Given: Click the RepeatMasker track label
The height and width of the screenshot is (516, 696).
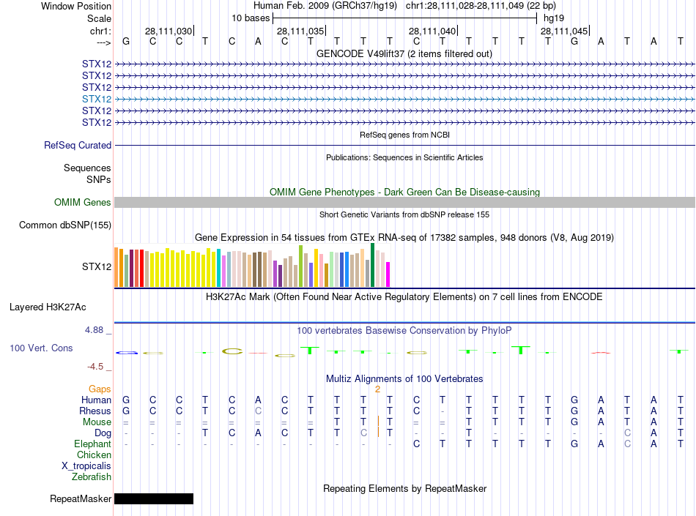Looking at the screenshot, I should point(81,499).
